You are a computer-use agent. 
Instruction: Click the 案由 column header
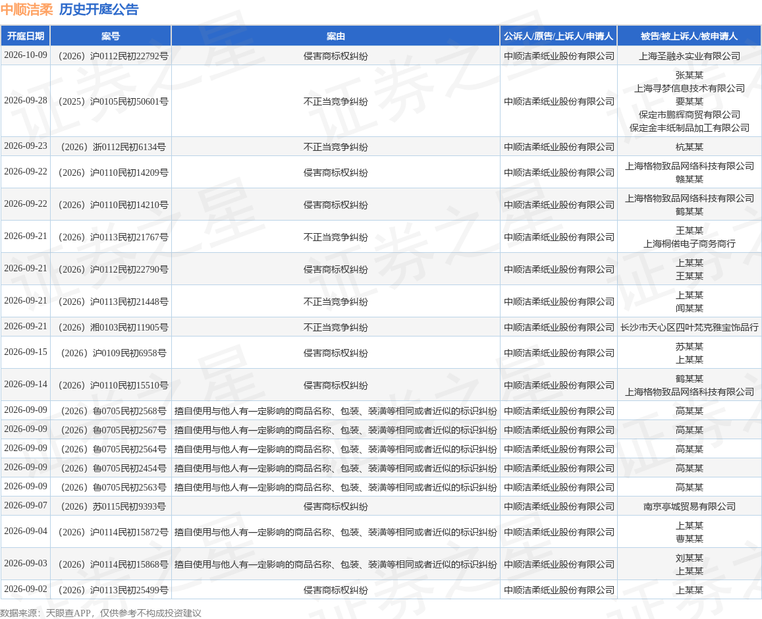pos(336,36)
